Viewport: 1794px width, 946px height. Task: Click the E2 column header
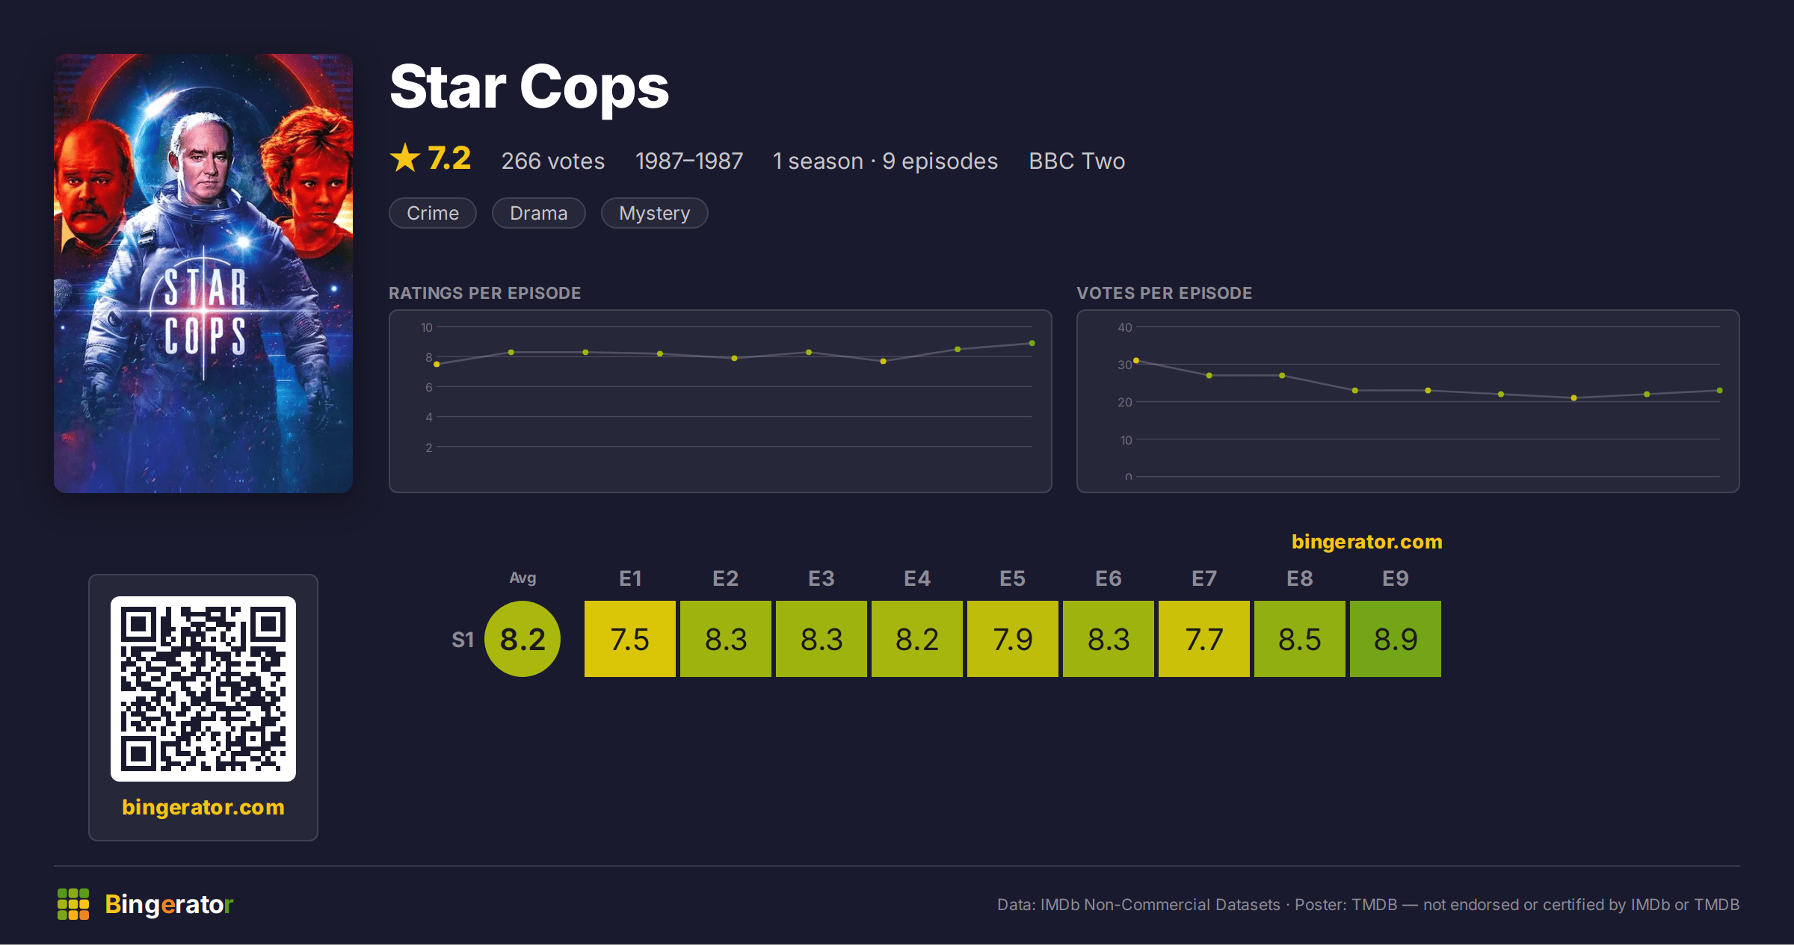(726, 578)
